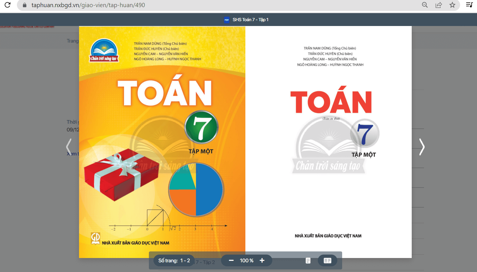Click the PDF file icon in the viewer header
The width and height of the screenshot is (477, 272).
(227, 20)
